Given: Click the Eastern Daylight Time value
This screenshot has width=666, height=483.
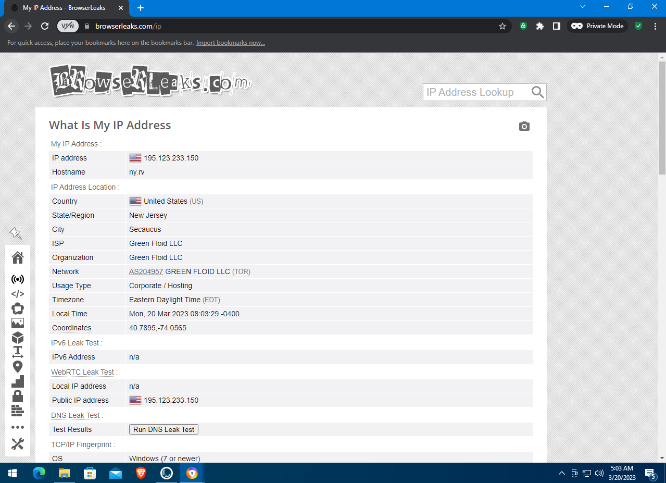Looking at the screenshot, I should pyautogui.click(x=165, y=300).
